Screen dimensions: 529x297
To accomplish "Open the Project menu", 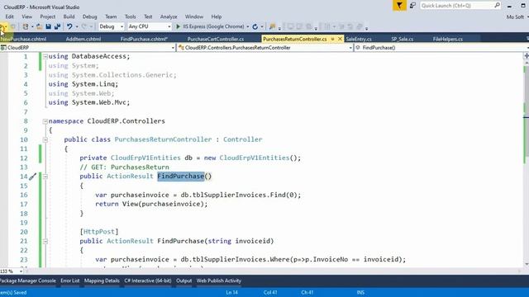I will [48, 16].
